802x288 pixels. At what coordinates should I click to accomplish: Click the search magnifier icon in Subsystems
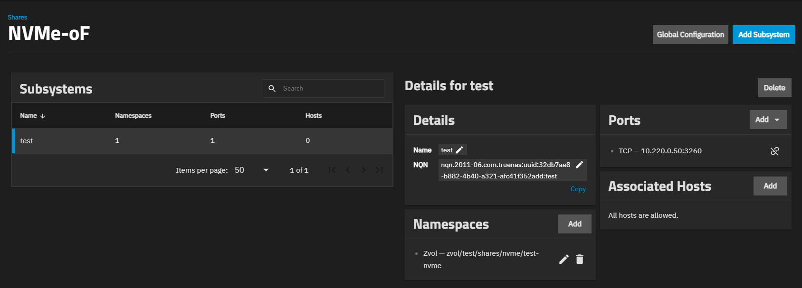pyautogui.click(x=272, y=89)
